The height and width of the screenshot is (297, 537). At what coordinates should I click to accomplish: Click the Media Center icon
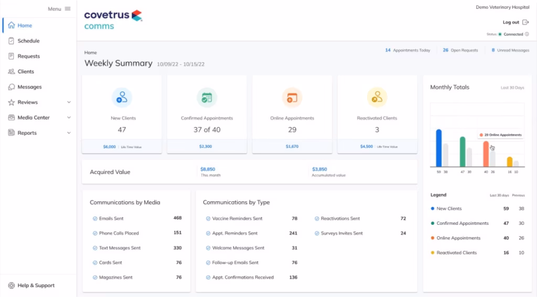12,118
